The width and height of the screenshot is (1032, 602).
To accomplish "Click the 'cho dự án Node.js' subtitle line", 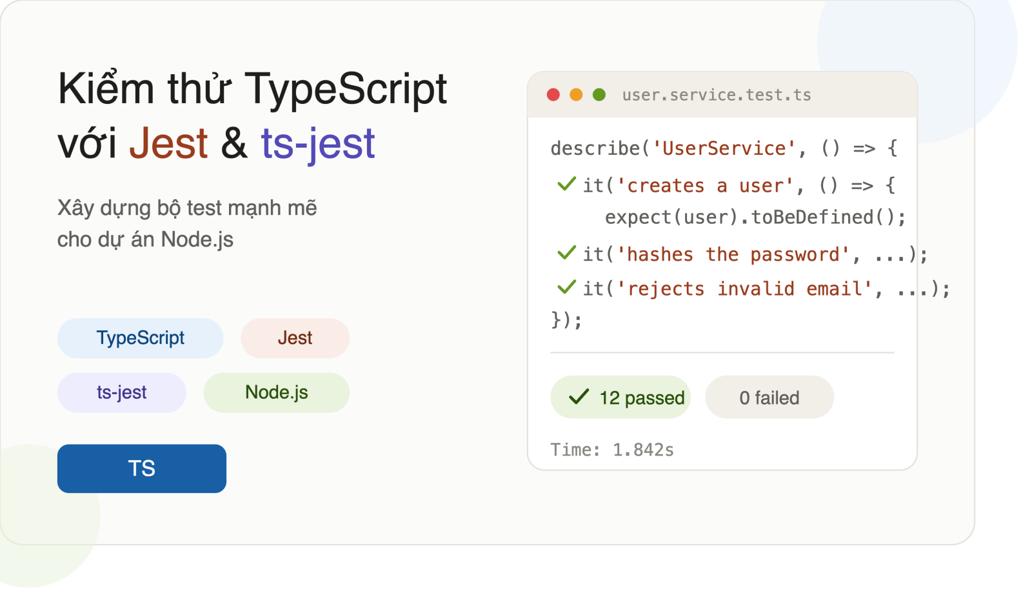I will (x=145, y=240).
